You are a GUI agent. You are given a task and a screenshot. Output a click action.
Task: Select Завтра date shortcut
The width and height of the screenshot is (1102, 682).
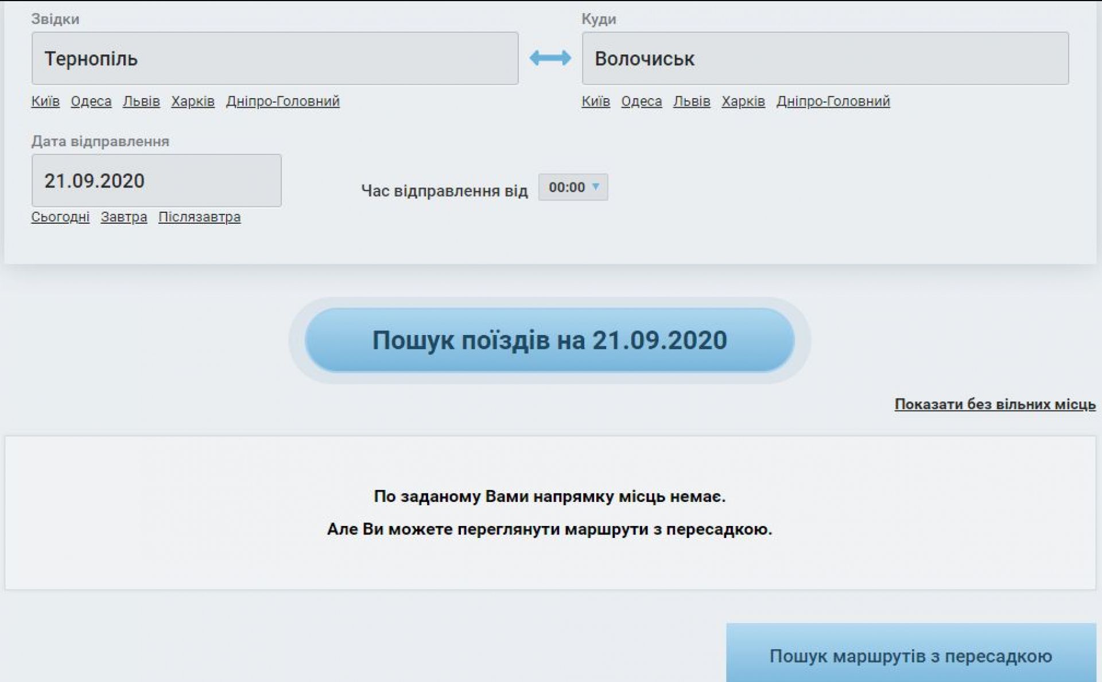click(x=124, y=217)
